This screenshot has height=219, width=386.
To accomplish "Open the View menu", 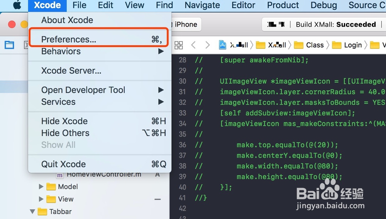I will tap(134, 5).
